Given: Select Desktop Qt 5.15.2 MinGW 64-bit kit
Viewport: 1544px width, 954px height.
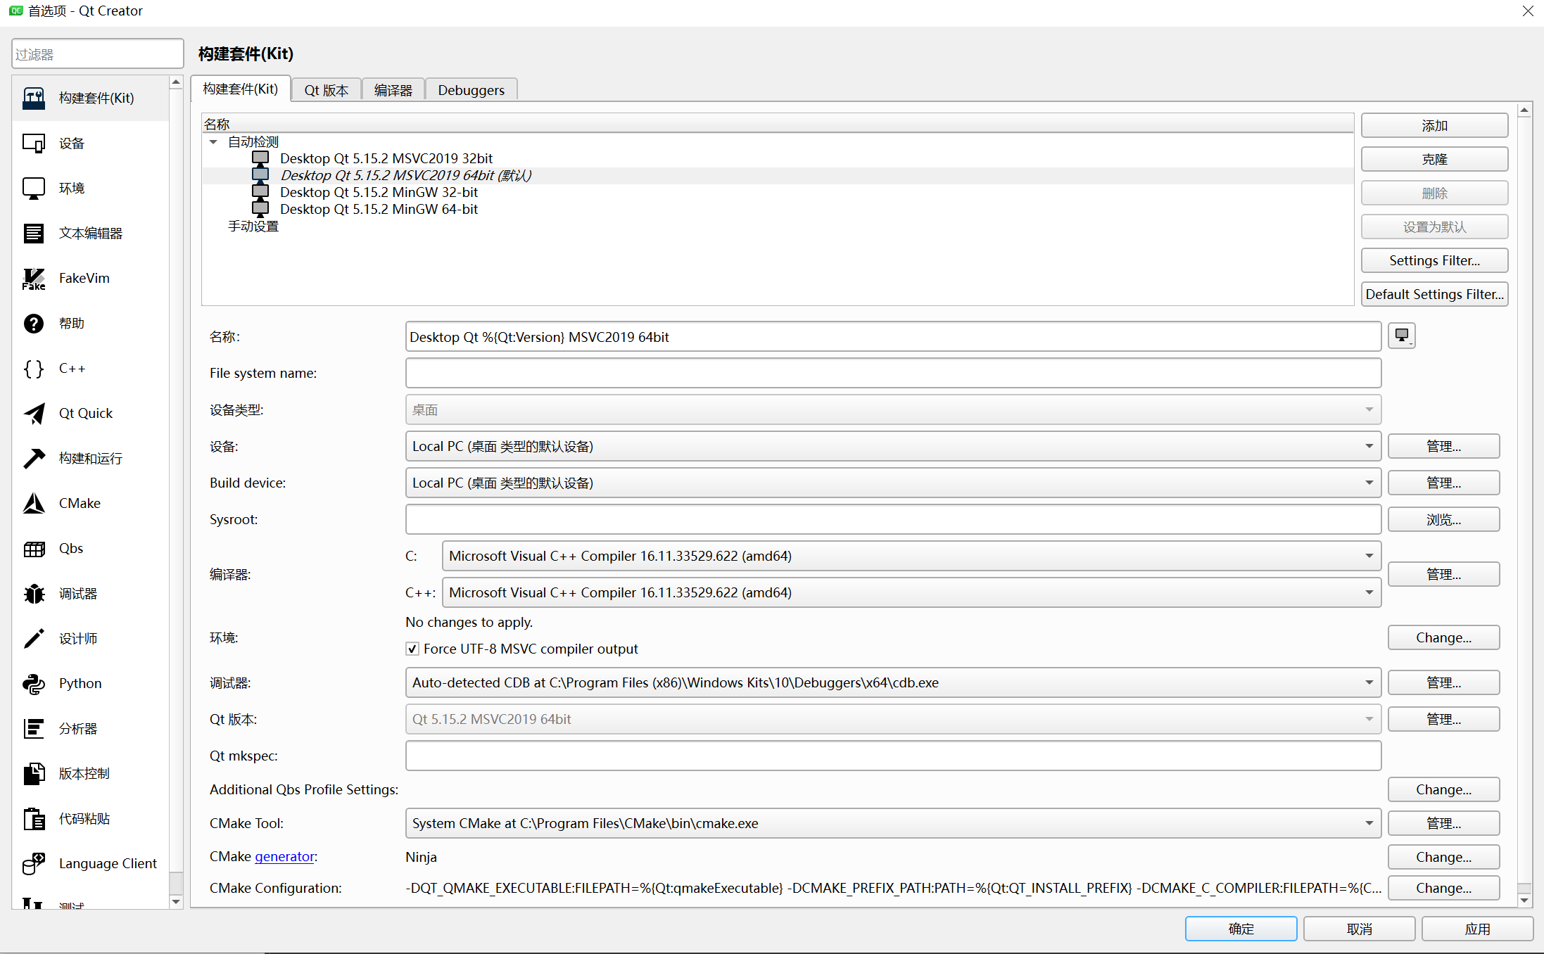Looking at the screenshot, I should pyautogui.click(x=378, y=209).
